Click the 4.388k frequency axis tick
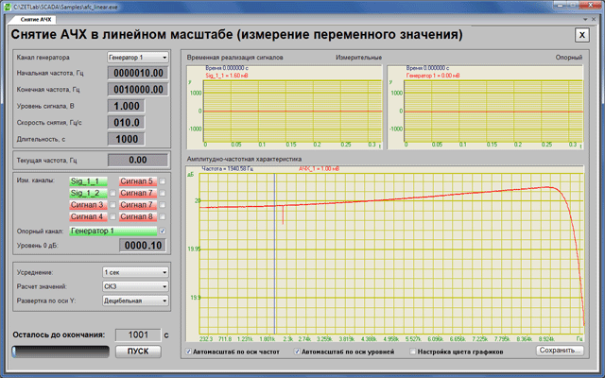Viewport: 605px width, 378px height. point(369,339)
